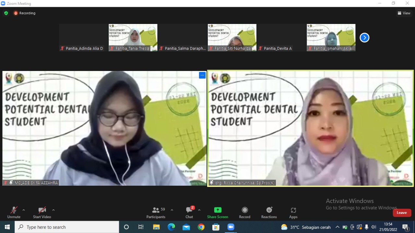The width and height of the screenshot is (415, 233).
Task: Open the View layout menu
Action: click(404, 13)
